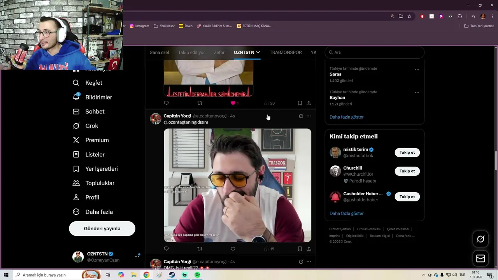498x280 pixels.
Task: Reply to the @.ozantaştanıngıdısını post
Action: (x=166, y=248)
